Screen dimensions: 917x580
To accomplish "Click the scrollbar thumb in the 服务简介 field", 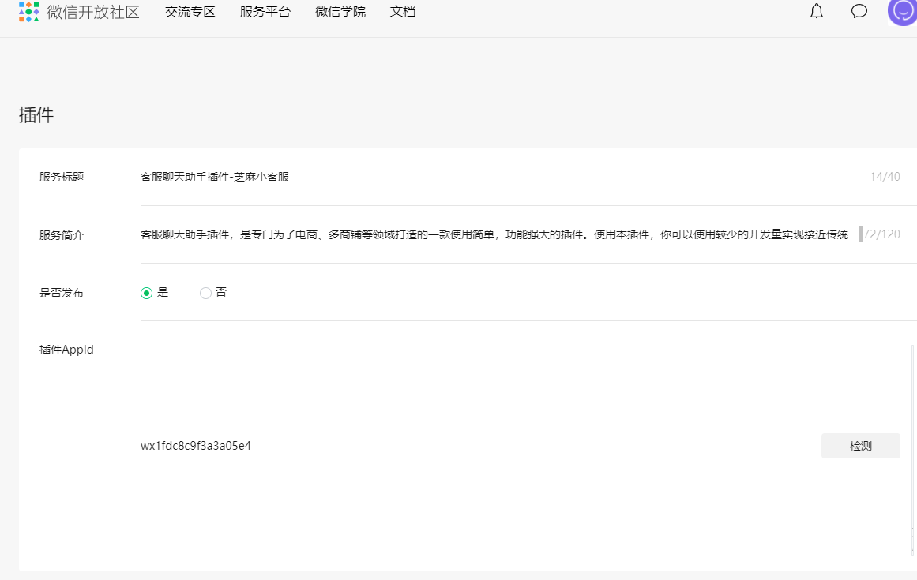I will [860, 234].
